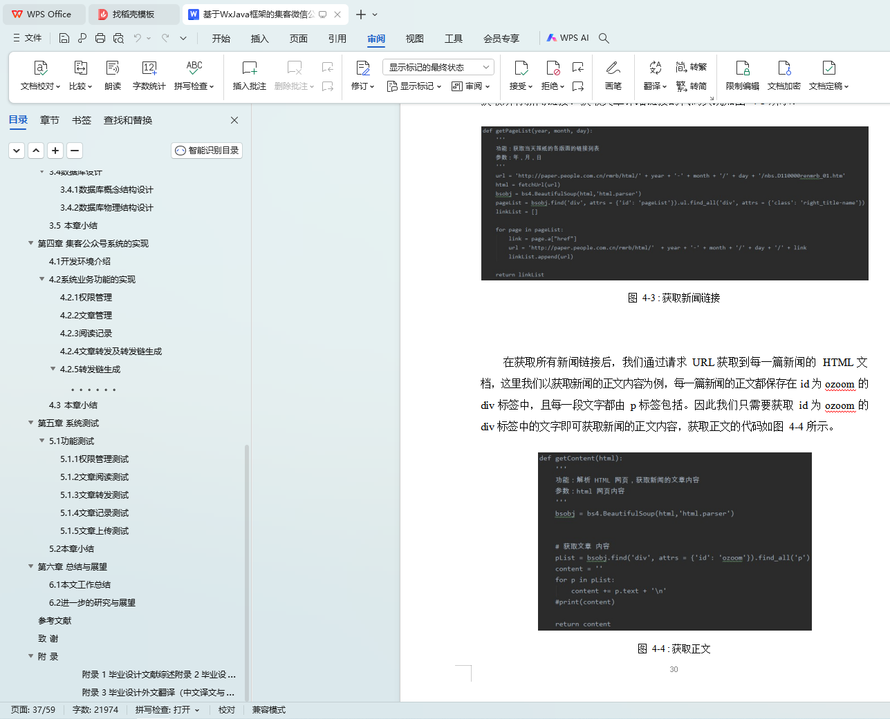The image size is (890, 719).
Task: Click the outline collapse up arrow button
Action: coord(36,151)
